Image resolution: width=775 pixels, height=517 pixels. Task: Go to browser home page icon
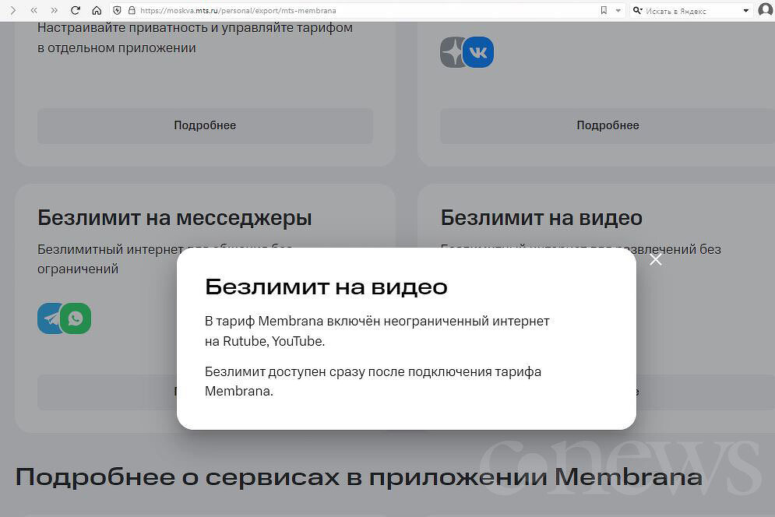click(x=97, y=10)
